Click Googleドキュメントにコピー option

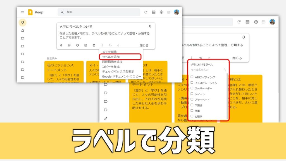[x=121, y=76]
